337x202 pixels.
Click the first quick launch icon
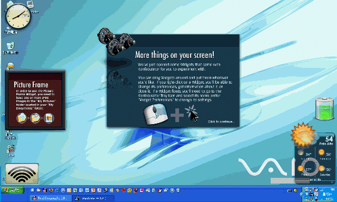pyautogui.click(x=33, y=190)
